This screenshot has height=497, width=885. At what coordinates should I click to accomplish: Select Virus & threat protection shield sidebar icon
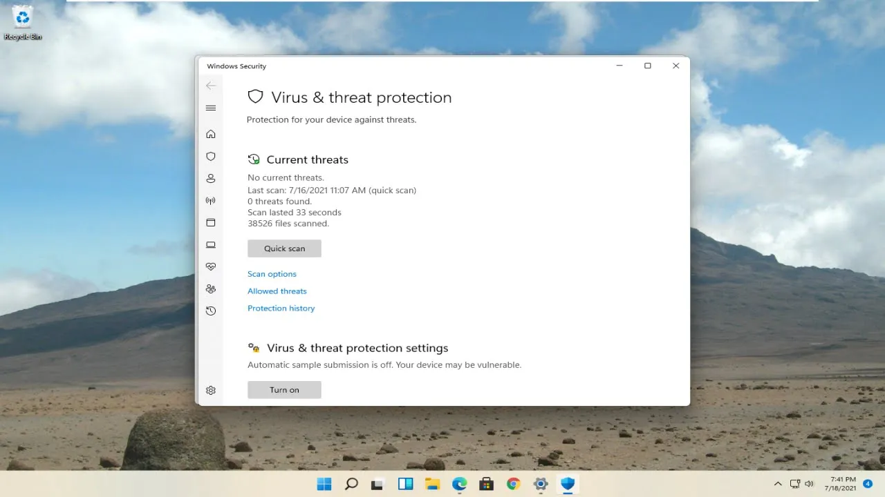(x=211, y=157)
